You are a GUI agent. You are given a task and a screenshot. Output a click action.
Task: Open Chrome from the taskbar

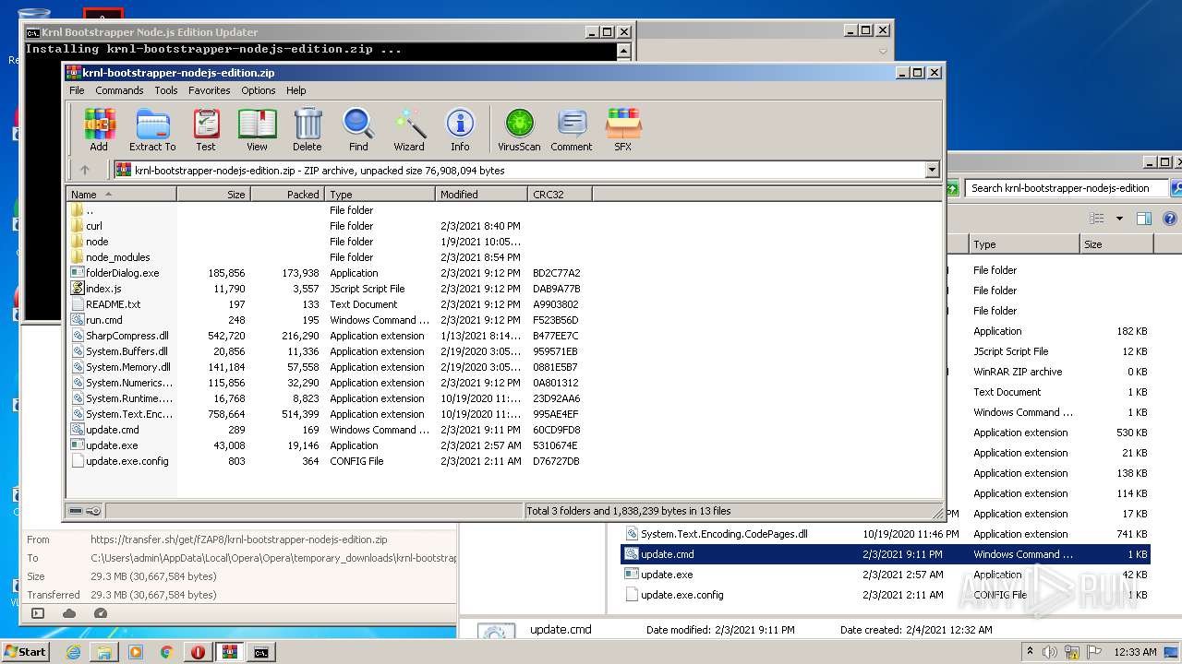tap(167, 652)
